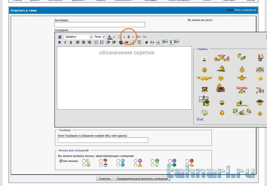This screenshot has height=186, width=267.
Task: Select the red angry face post icon radio
Action: pyautogui.click(x=187, y=161)
